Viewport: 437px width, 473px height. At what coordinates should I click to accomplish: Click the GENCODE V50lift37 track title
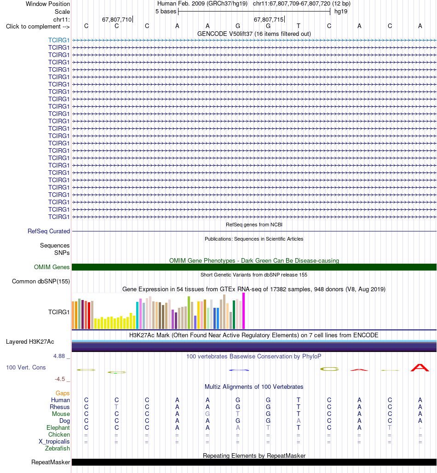point(254,34)
